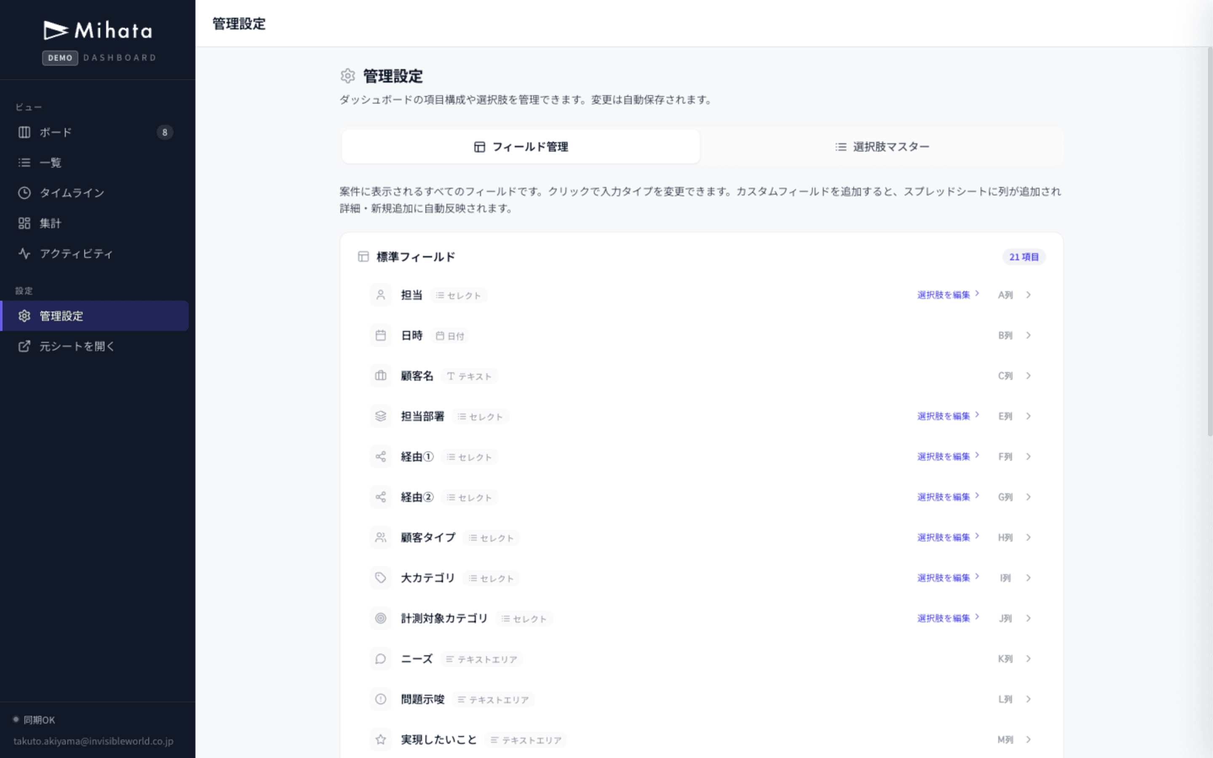Expand the 経由① row chevron
This screenshot has width=1213, height=758.
[1029, 457]
